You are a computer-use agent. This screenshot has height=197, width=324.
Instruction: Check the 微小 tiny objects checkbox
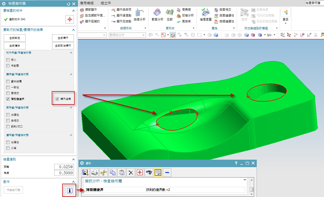point(8,60)
